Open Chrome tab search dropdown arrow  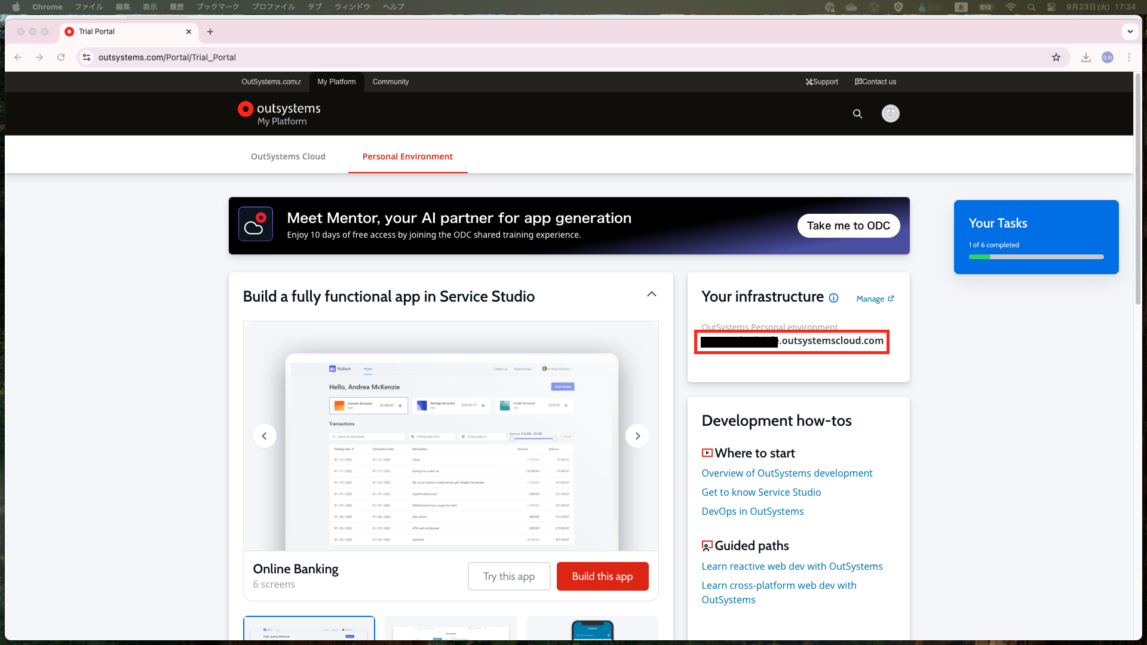pos(1130,32)
